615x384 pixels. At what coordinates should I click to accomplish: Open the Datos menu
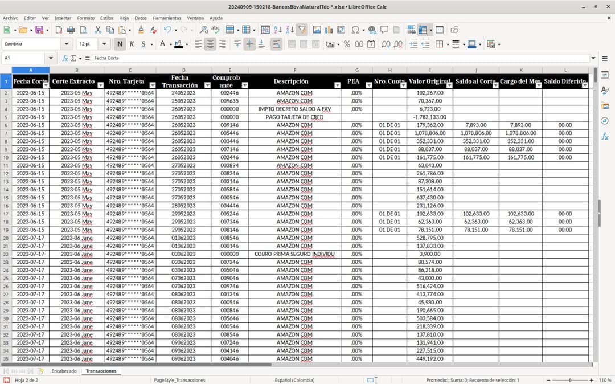coord(141,18)
